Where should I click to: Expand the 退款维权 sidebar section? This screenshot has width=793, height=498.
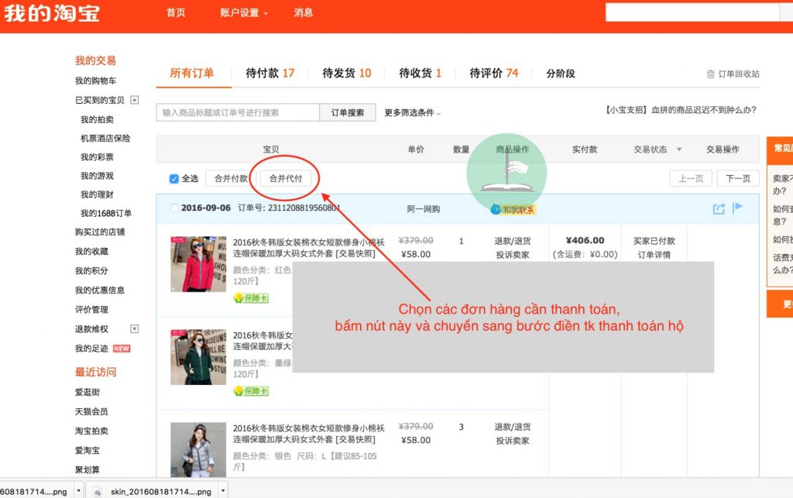(135, 329)
